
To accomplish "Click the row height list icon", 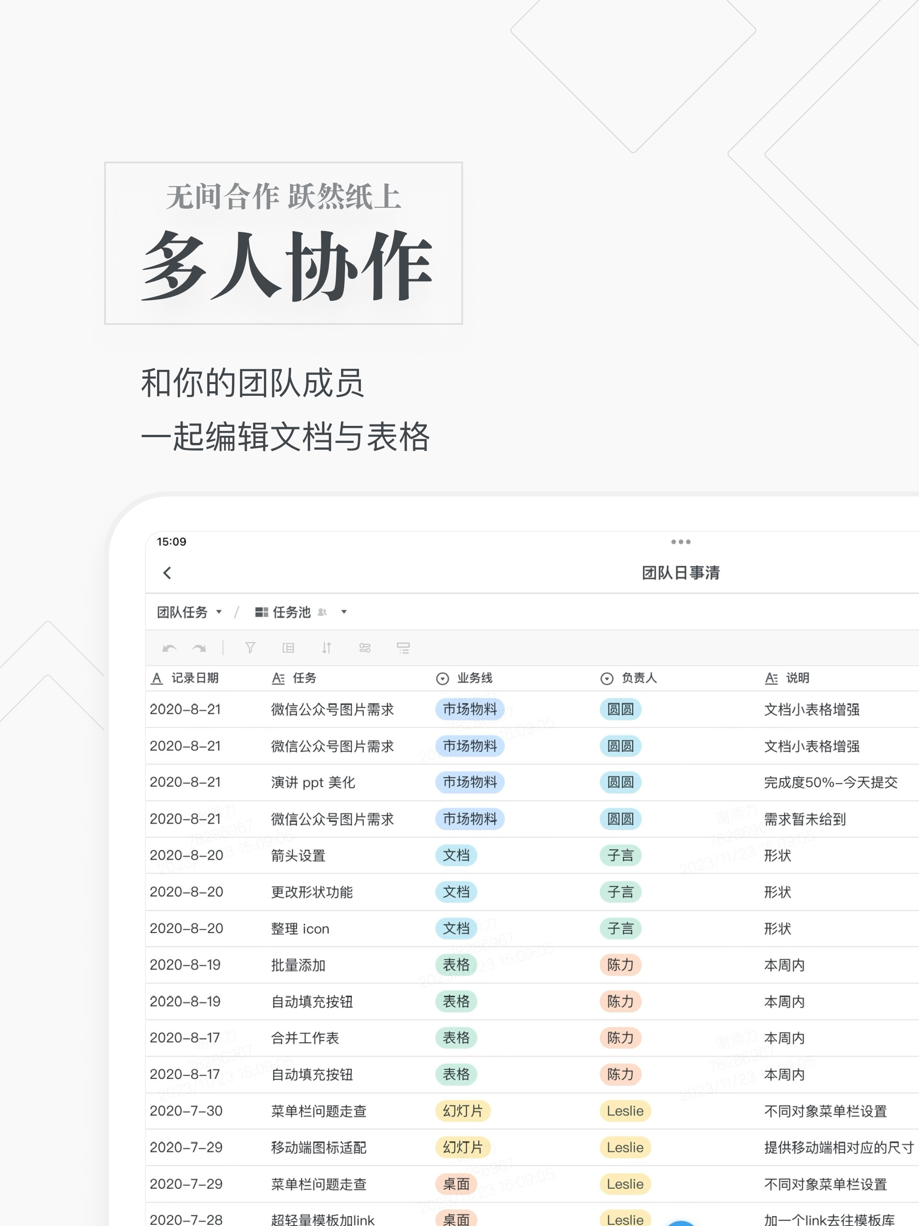I will [x=403, y=648].
